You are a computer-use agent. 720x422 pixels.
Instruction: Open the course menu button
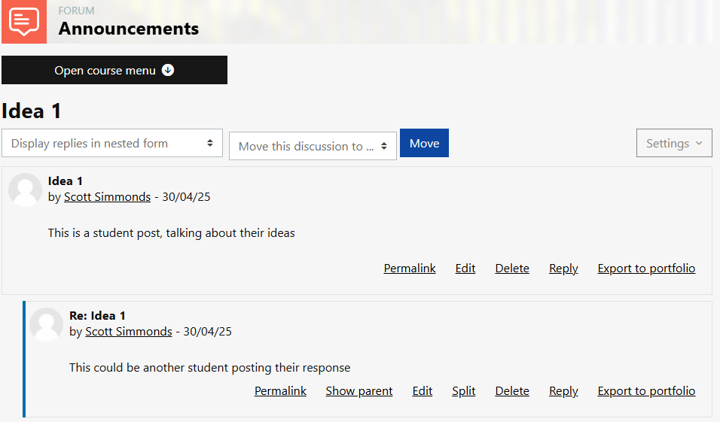click(x=114, y=70)
